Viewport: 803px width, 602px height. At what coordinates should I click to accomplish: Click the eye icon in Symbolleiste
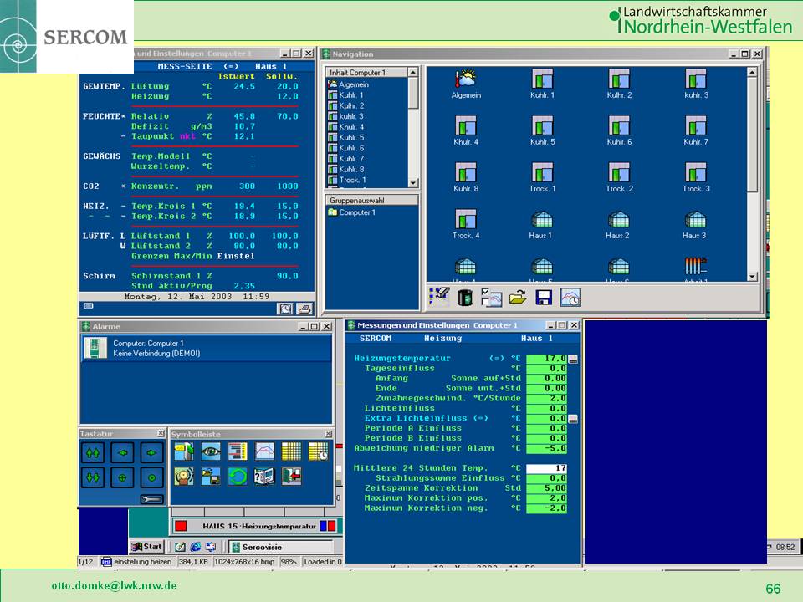tap(211, 452)
